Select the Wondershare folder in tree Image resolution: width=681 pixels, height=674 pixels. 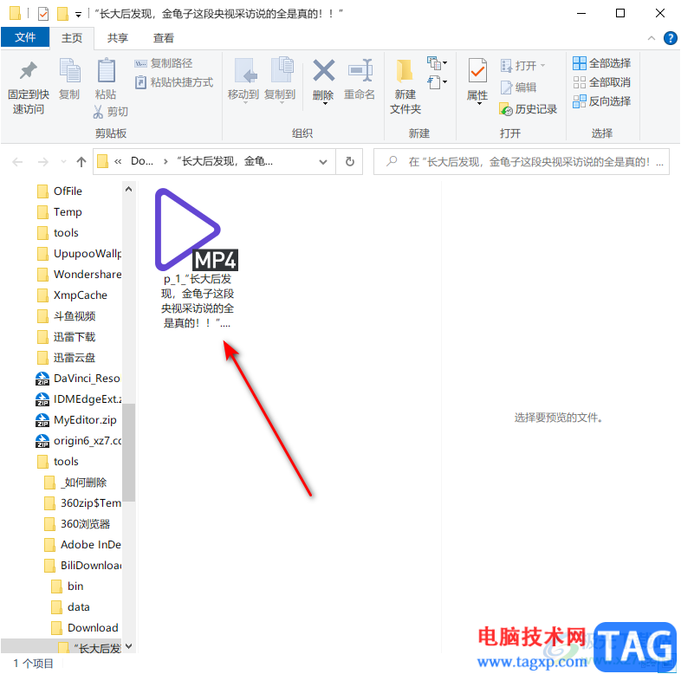[79, 275]
